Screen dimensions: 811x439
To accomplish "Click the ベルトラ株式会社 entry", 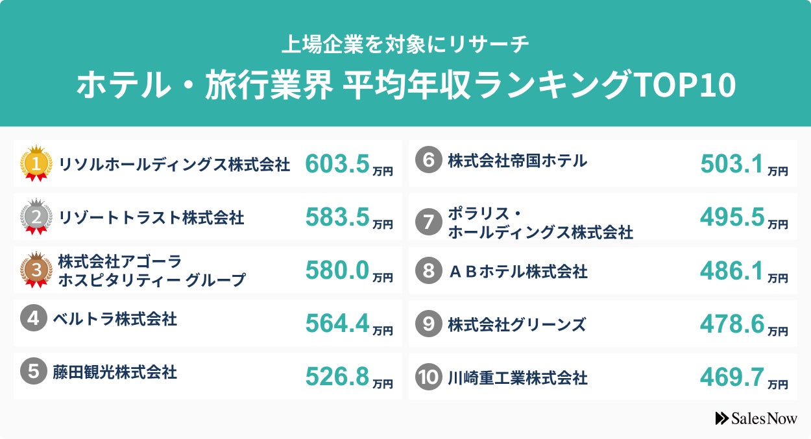I will [x=115, y=319].
